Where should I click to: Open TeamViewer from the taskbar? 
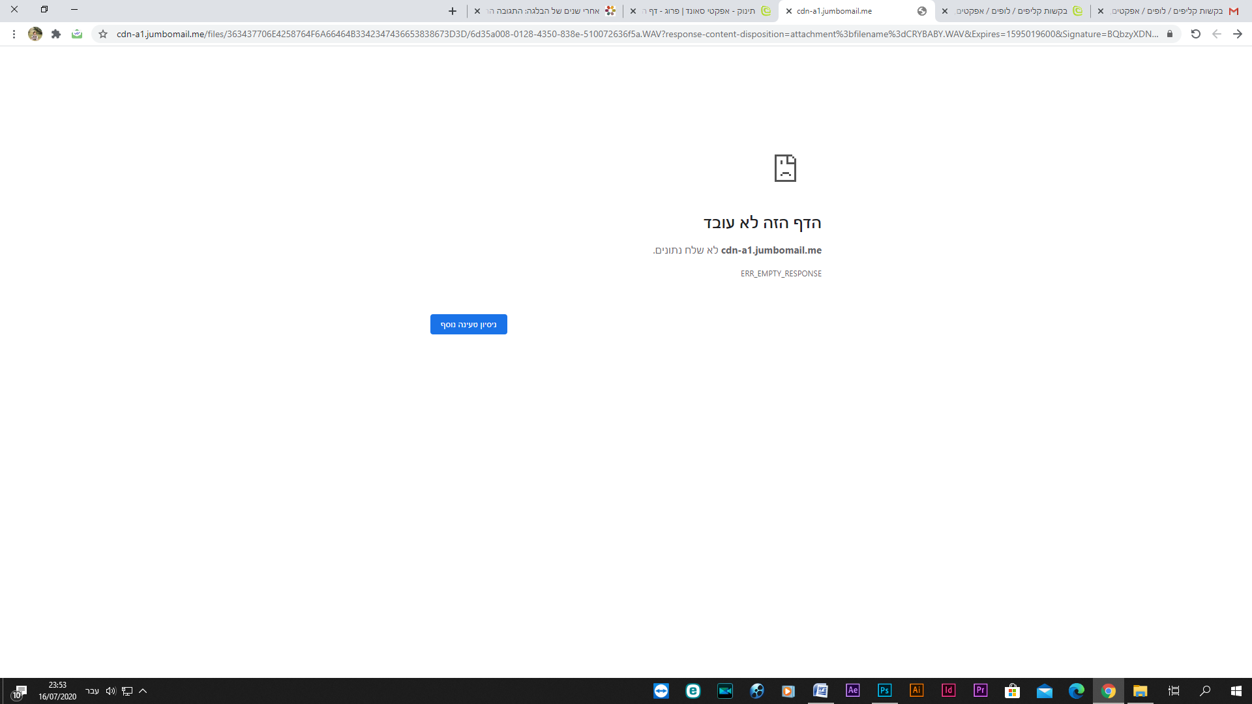pyautogui.click(x=661, y=691)
